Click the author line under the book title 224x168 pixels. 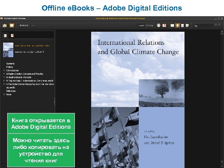(30, 52)
